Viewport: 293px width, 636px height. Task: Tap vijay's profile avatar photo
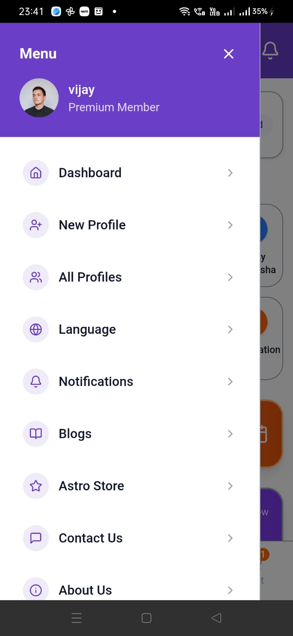(x=39, y=98)
